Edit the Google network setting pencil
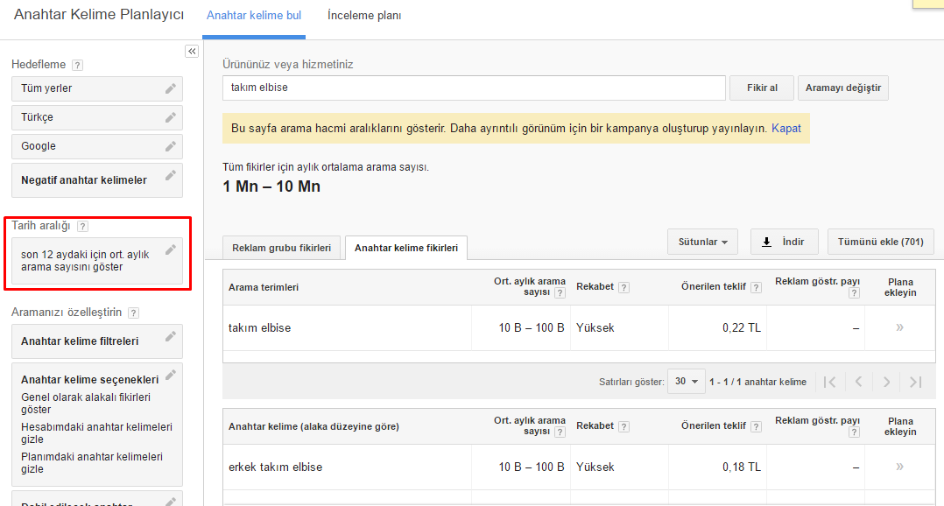The image size is (944, 506). pos(171,146)
